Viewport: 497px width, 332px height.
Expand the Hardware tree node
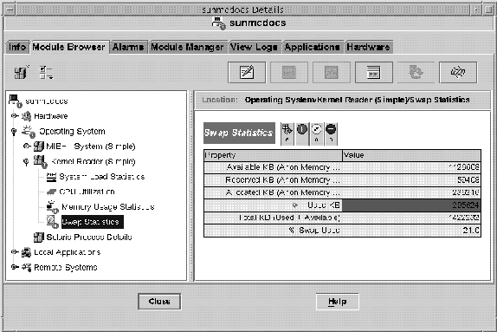14,116
